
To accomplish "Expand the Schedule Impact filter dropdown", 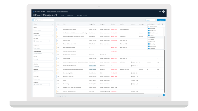I will click(43, 54).
